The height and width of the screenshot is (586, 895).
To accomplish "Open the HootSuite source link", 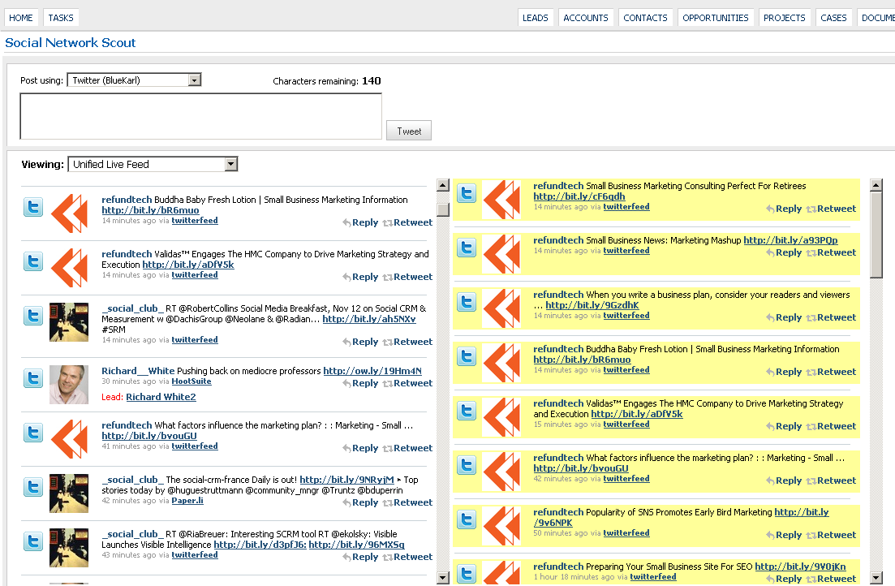I will (x=191, y=381).
